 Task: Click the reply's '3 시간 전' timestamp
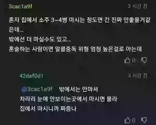[x=138, y=76]
